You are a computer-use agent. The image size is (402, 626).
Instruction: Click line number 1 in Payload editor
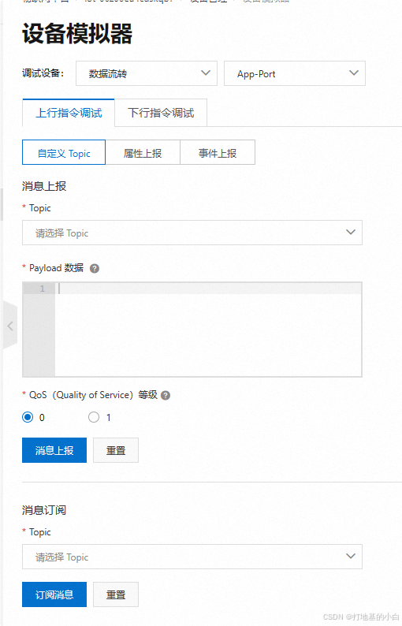tap(43, 289)
